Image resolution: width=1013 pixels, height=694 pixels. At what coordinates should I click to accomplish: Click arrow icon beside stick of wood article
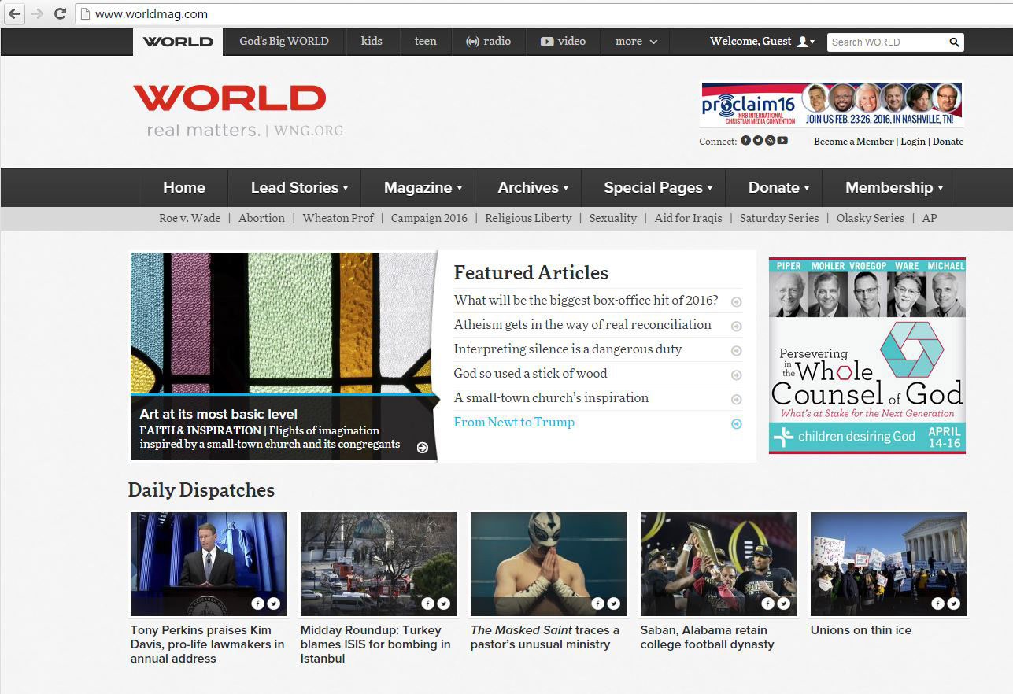pos(736,375)
